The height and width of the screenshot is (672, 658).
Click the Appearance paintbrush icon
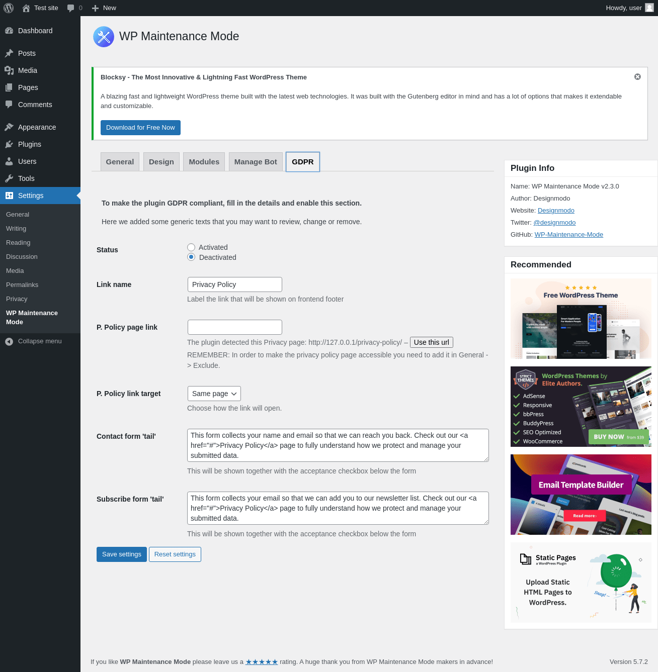point(9,127)
